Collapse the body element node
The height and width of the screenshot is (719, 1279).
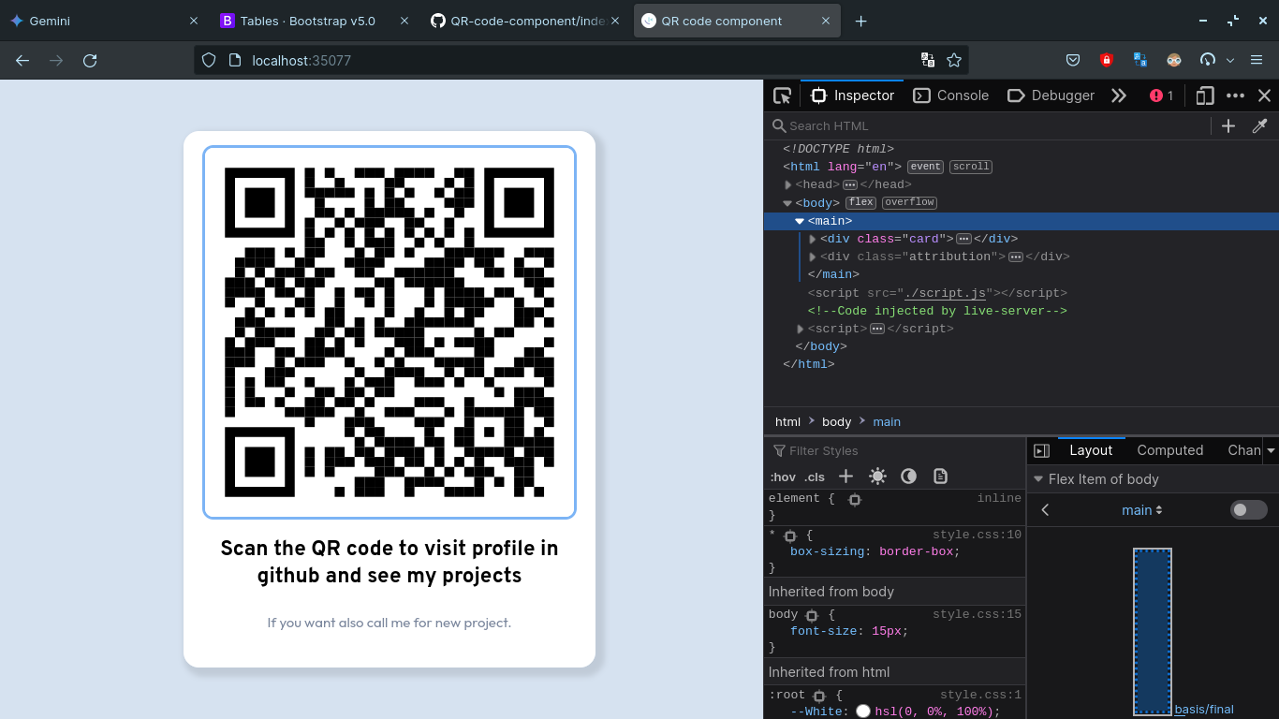[x=787, y=203]
